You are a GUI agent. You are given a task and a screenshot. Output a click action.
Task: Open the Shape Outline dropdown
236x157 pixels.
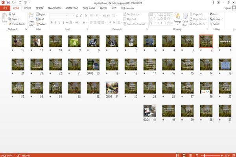[198, 19]
